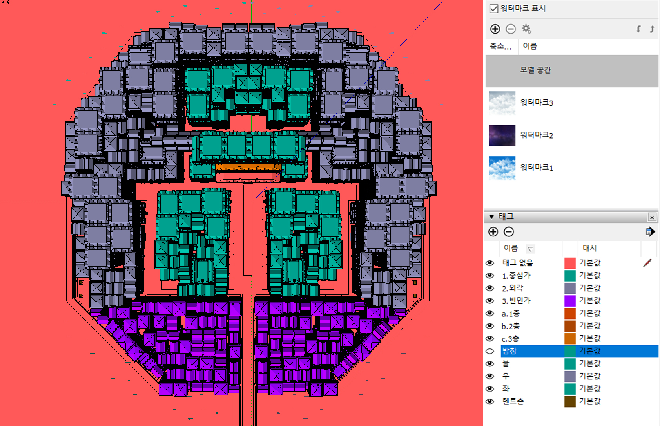
Task: Open the purple color swatch of 3.빈민가
Action: point(570,301)
